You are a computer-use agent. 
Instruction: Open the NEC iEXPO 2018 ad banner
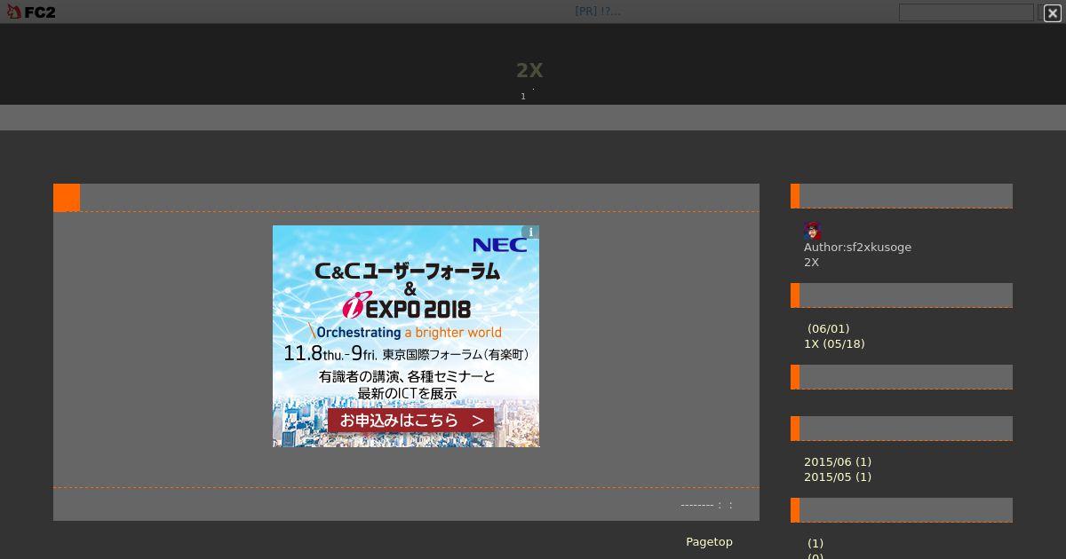coord(406,336)
